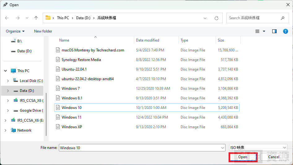Click the Windows 8.1 disc image icon
This screenshot has height=165, width=293.
point(58,98)
